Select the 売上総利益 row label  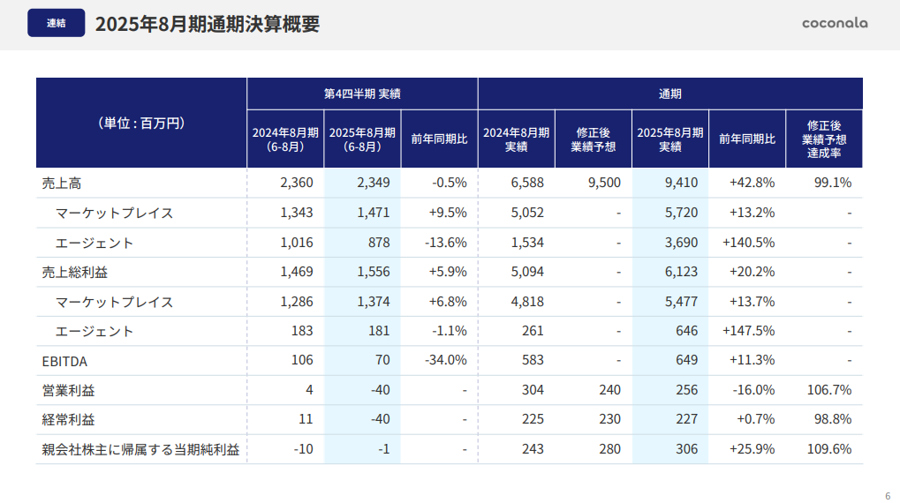(x=74, y=272)
